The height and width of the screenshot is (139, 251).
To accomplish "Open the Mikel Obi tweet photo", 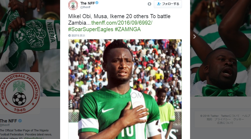I will click(x=125, y=89).
